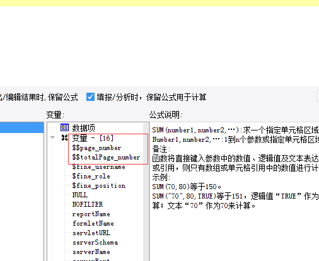Select the NULL variable entry
Screen dimensions: 319x261
(x=80, y=195)
